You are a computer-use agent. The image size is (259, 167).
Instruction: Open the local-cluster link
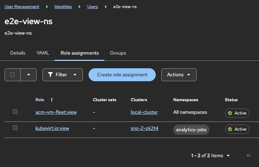(x=144, y=112)
